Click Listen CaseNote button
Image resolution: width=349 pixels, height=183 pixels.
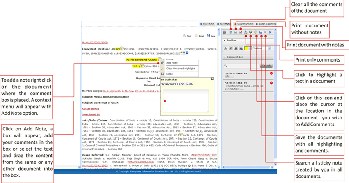tap(266, 24)
